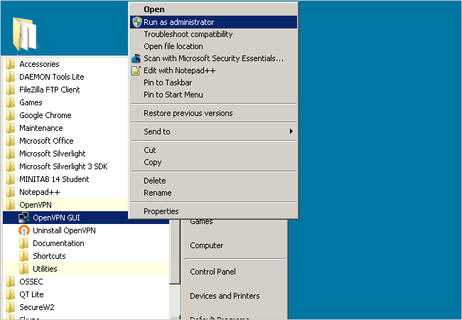Click the OpenVPN GUI network icon
The width and height of the screenshot is (462, 320).
pos(23,218)
